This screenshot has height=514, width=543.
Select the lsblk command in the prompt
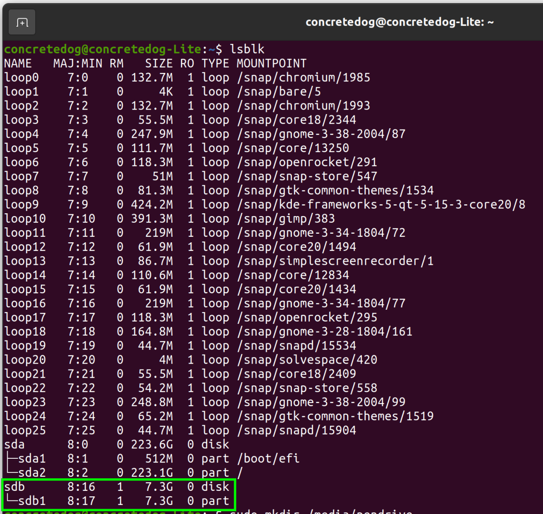point(247,49)
